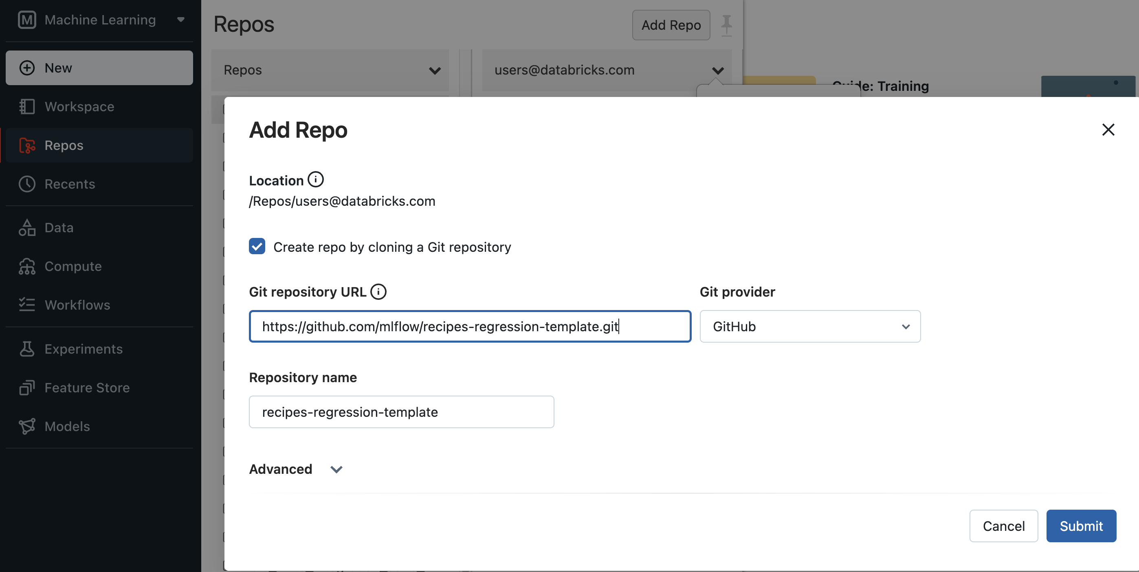This screenshot has width=1139, height=572.
Task: Cancel the Add Repo dialog
Action: point(1003,526)
